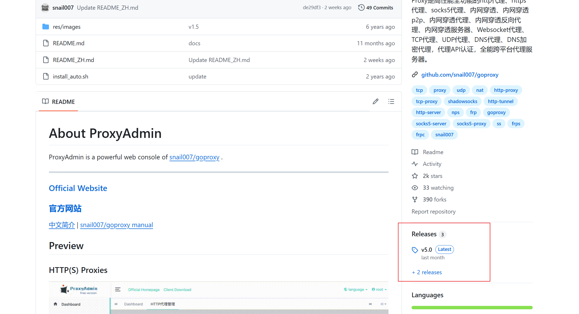Screen dimensions: 579x314
Task: Open the github.com/snail007/goproxy link
Action: coord(459,75)
